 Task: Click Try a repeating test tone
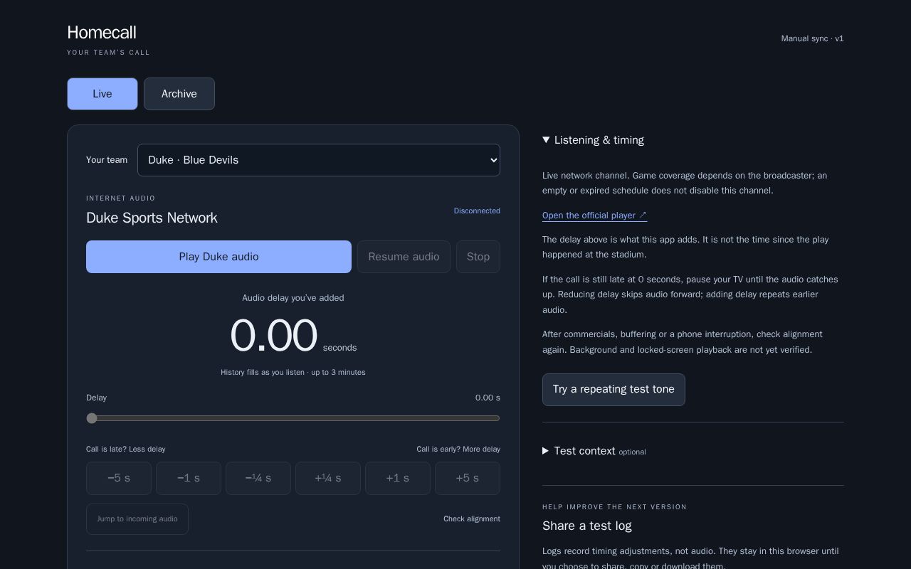(614, 390)
